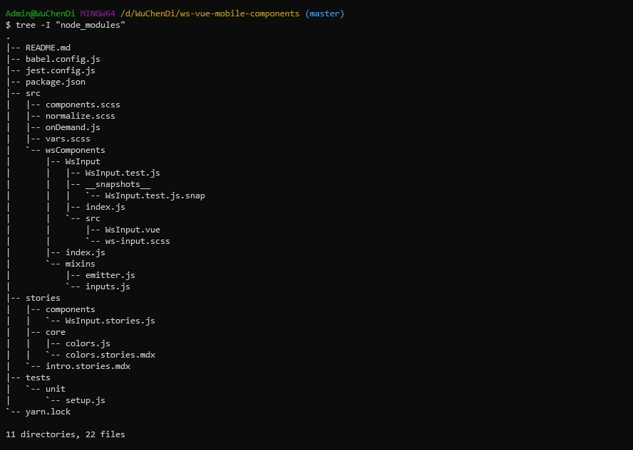Select the WsInput.test.js.snap file

tap(155, 195)
